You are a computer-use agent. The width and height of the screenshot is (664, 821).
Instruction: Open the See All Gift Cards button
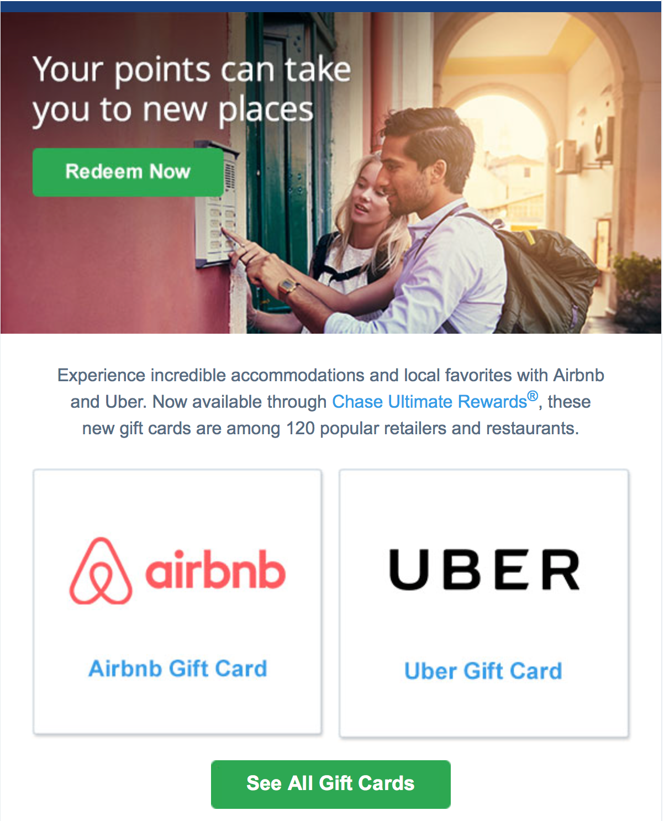[x=331, y=784]
